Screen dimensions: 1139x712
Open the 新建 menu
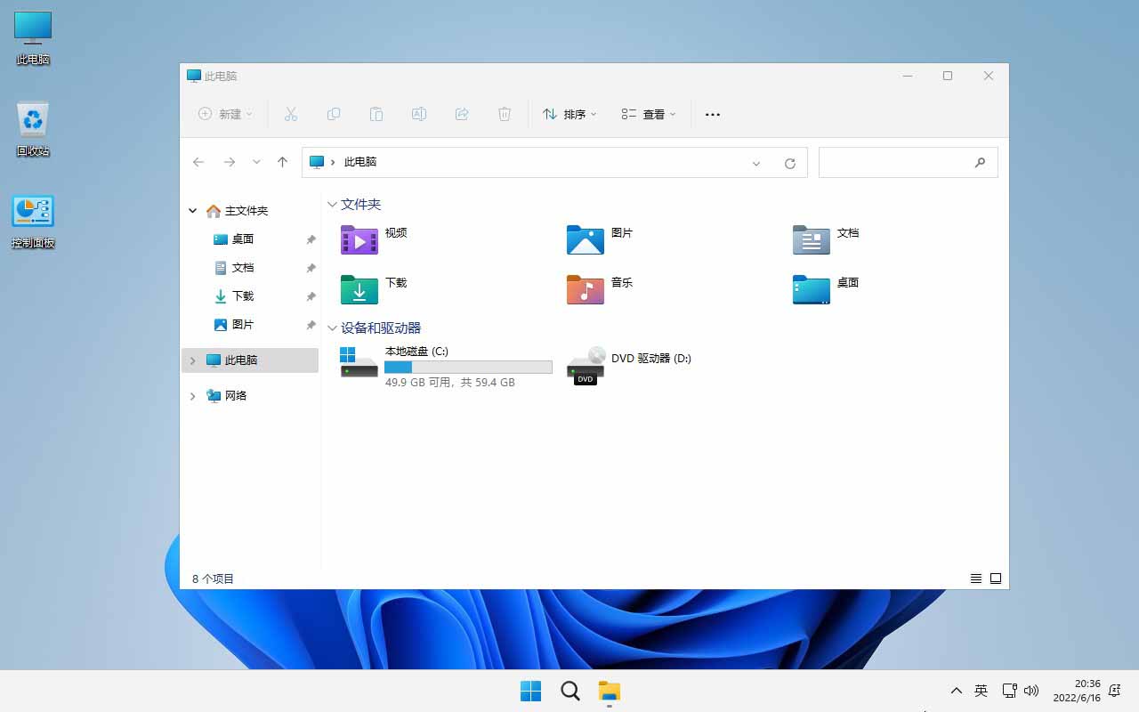click(224, 114)
